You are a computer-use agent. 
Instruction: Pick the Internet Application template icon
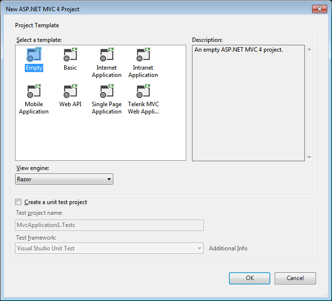(x=106, y=55)
